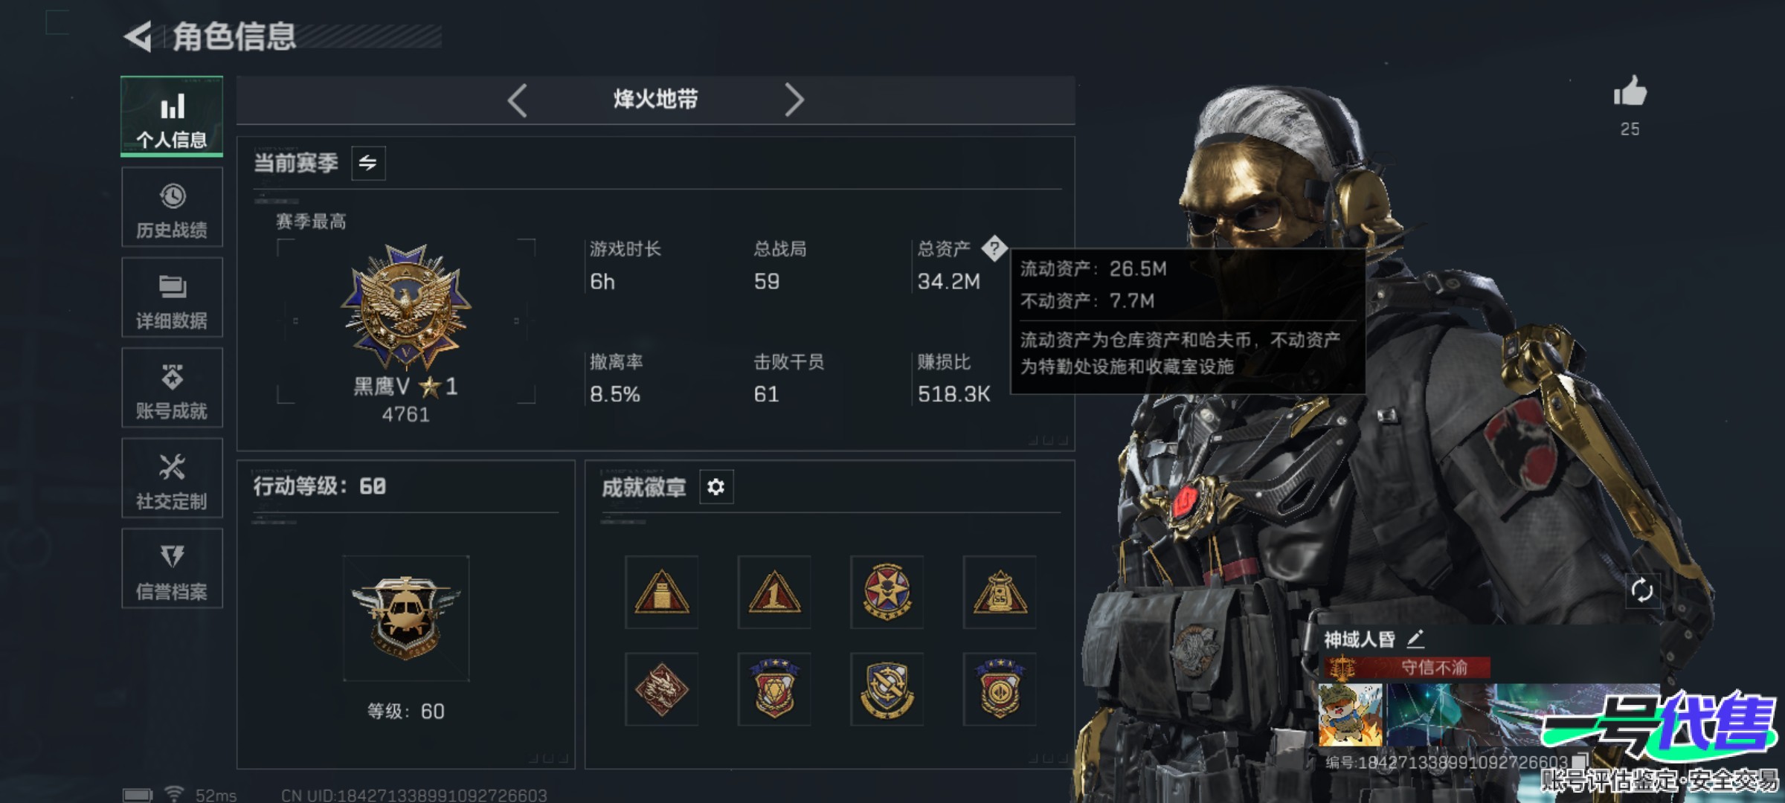Select the red dragon achievement badge
1785x803 pixels.
click(x=661, y=689)
